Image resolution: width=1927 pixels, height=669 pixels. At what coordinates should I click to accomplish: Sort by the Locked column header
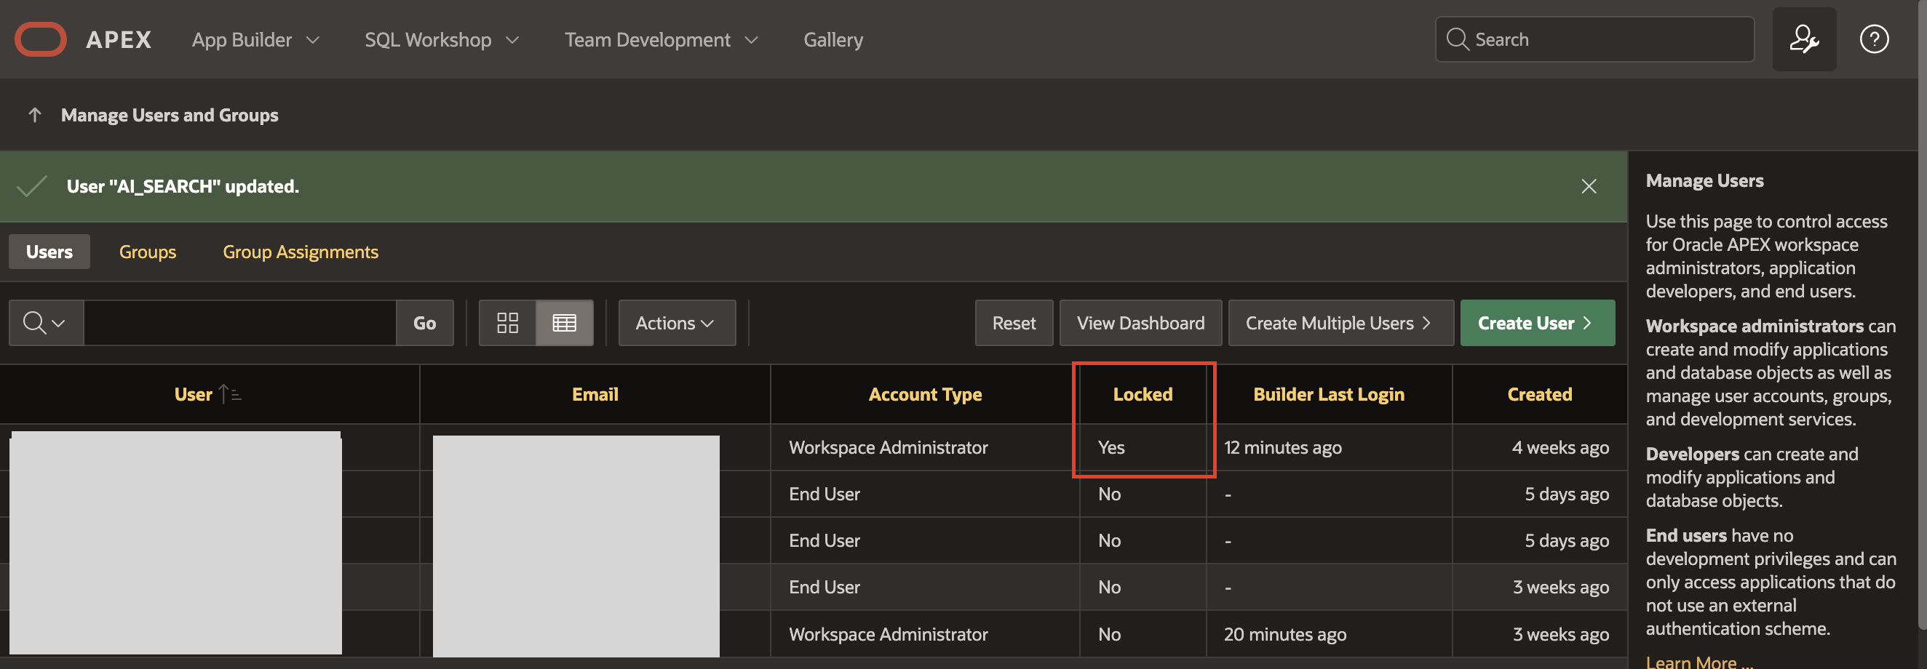1143,394
